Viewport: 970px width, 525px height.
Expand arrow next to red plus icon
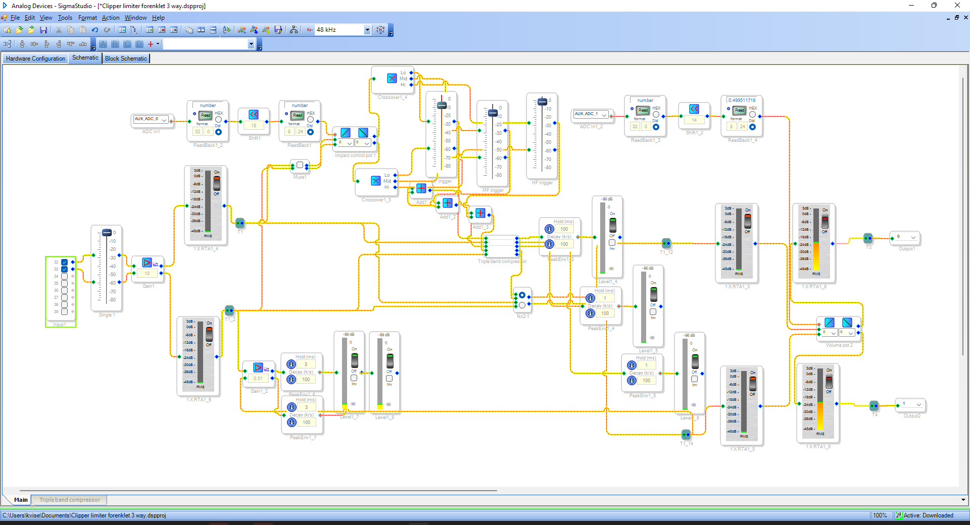coord(158,44)
